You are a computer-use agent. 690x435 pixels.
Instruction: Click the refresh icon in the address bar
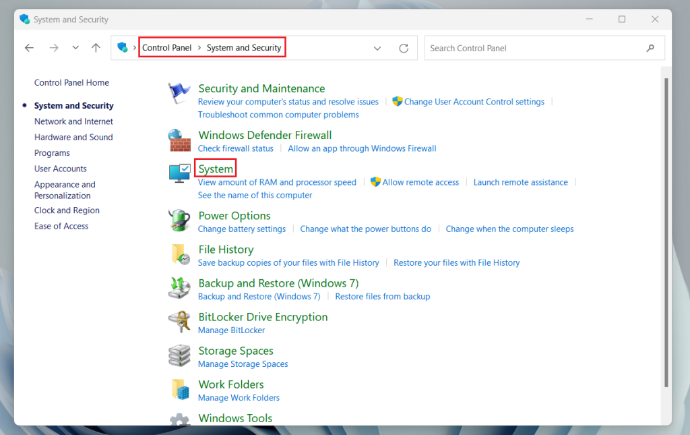coord(403,48)
